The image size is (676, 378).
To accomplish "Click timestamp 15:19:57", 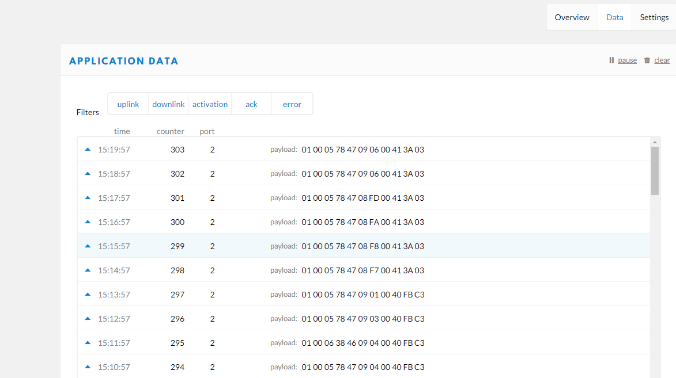I will (114, 150).
